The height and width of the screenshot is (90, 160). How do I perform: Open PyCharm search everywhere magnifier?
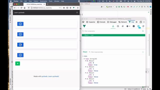coord(148,7)
